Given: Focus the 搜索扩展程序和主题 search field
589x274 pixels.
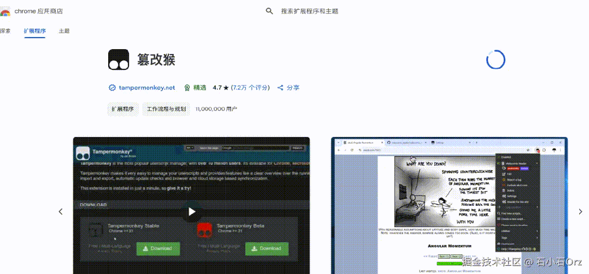Looking at the screenshot, I should pos(310,11).
